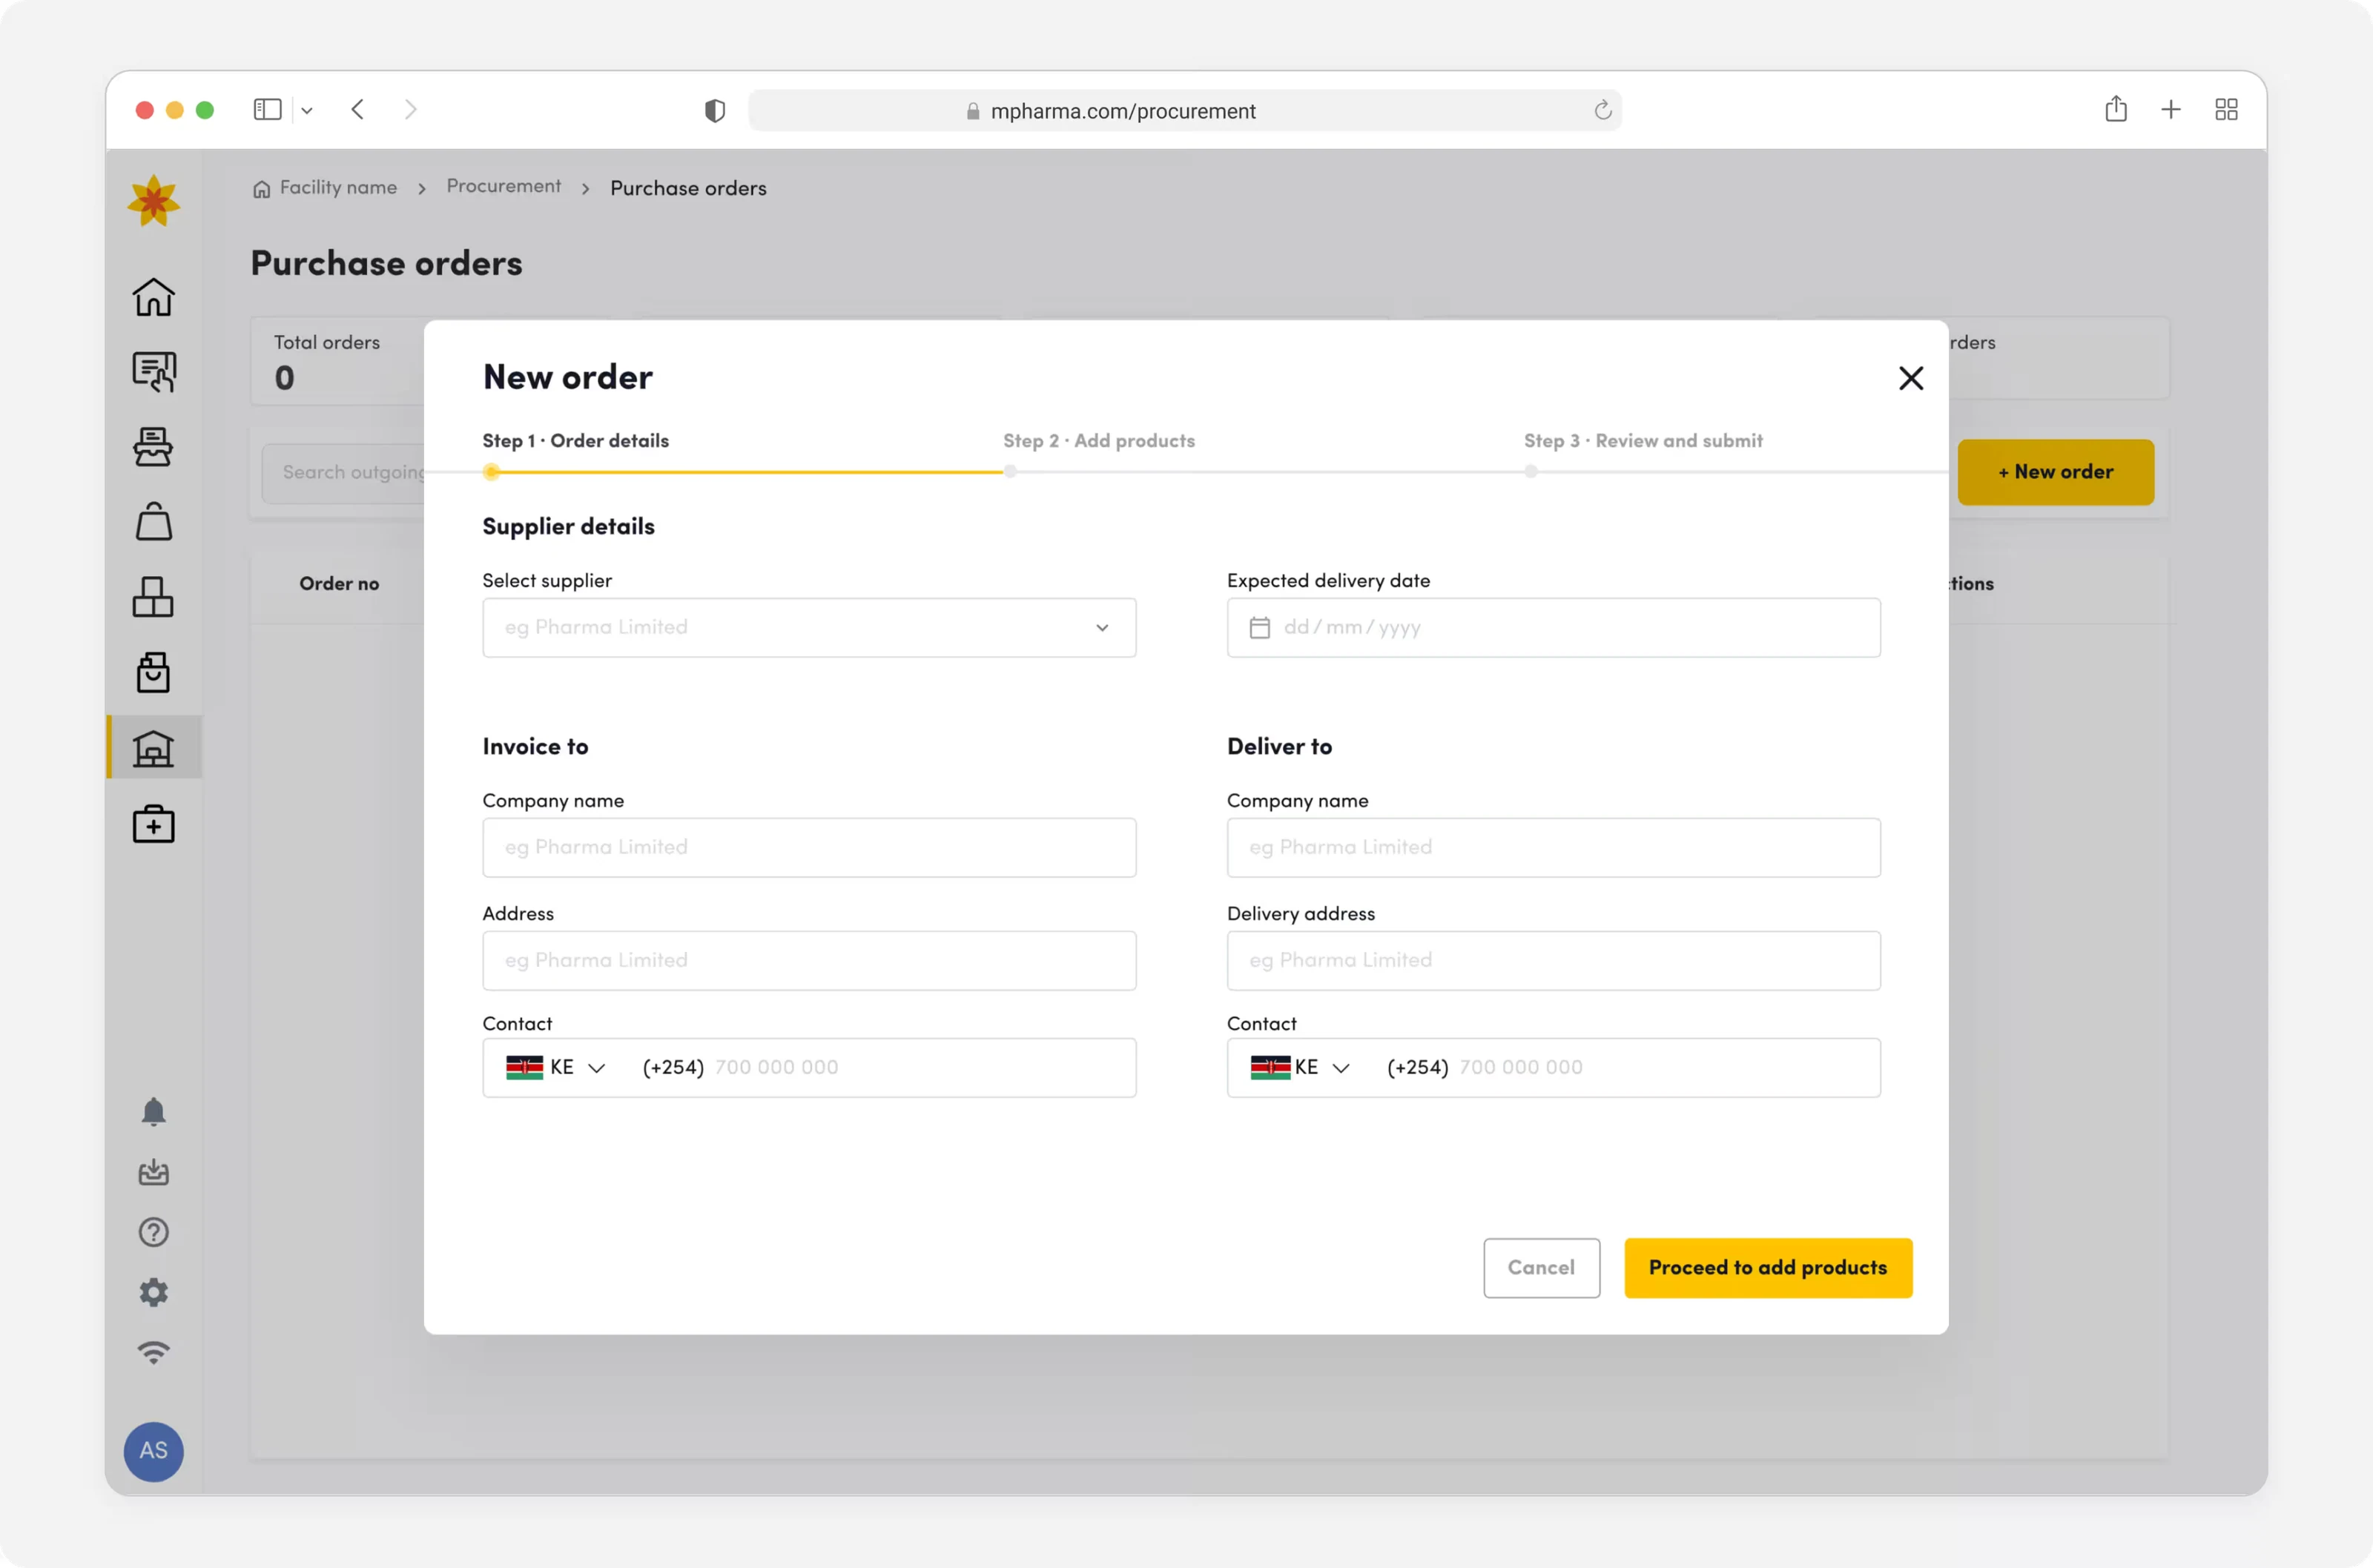2373x1568 pixels.
Task: Open the settings gear icon
Action: [153, 1292]
